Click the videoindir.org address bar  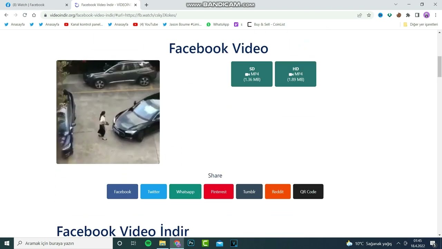200,15
